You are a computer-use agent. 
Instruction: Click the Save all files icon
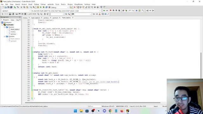pyautogui.click(x=11, y=7)
